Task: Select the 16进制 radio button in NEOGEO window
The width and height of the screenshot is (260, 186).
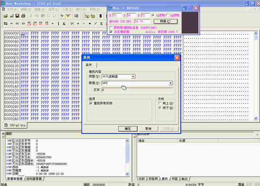Action: click(x=167, y=15)
